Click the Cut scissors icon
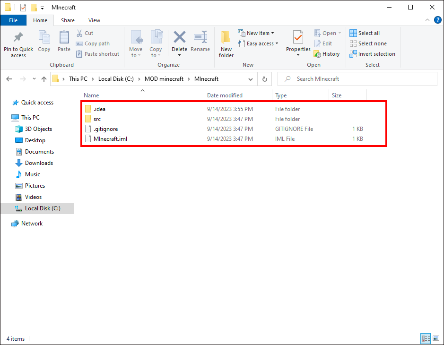 tap(79, 33)
